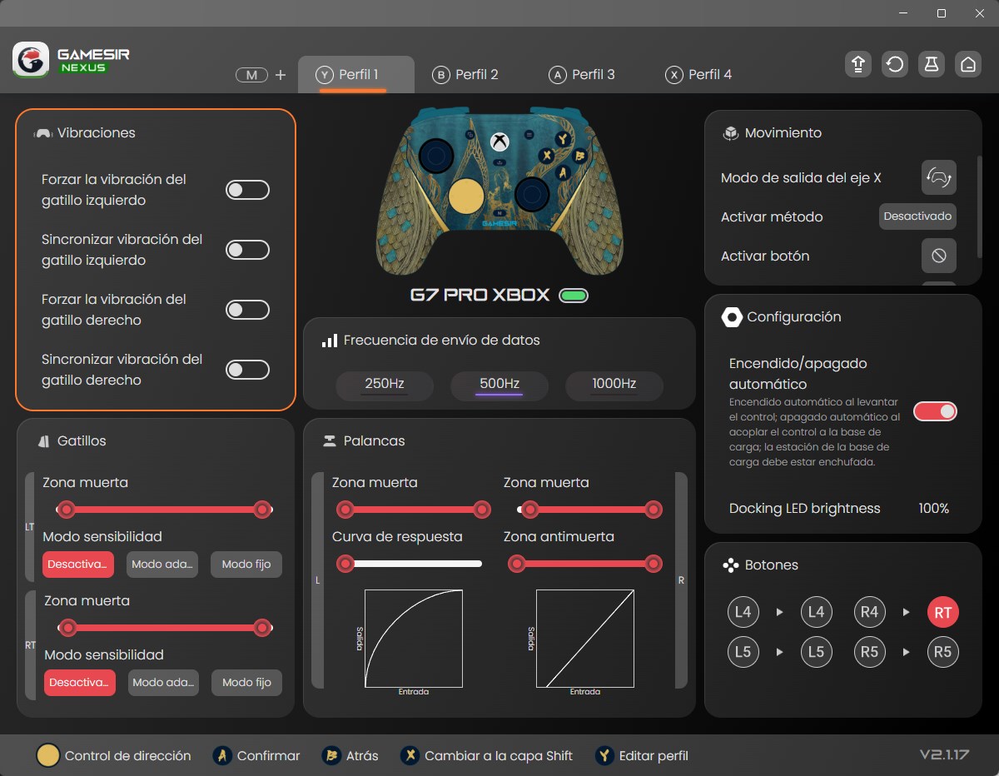This screenshot has width=999, height=776.
Task: Switch to Perfil 1 tab
Action: click(x=355, y=75)
